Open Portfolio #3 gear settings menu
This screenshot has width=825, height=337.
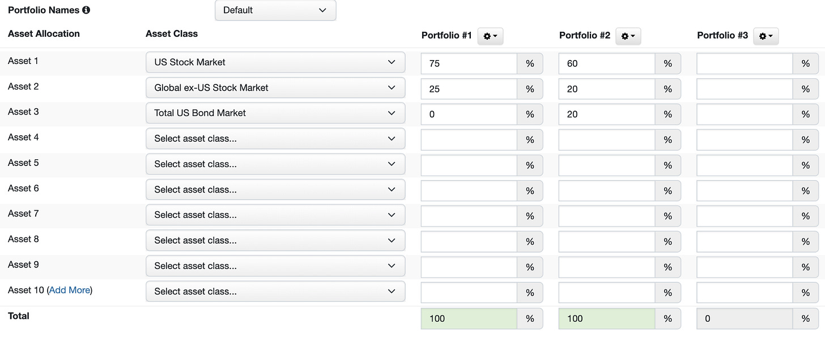click(766, 36)
